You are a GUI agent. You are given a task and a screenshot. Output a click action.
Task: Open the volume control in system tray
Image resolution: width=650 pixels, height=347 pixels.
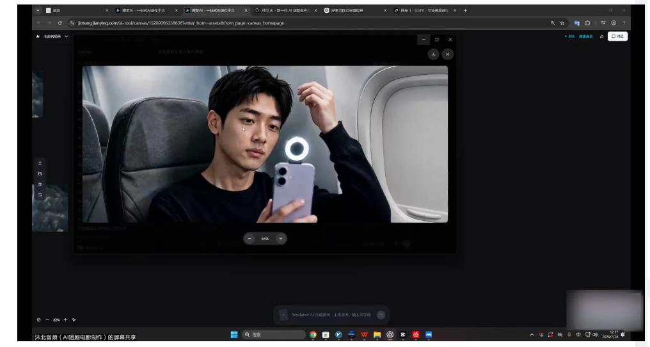[x=595, y=335]
